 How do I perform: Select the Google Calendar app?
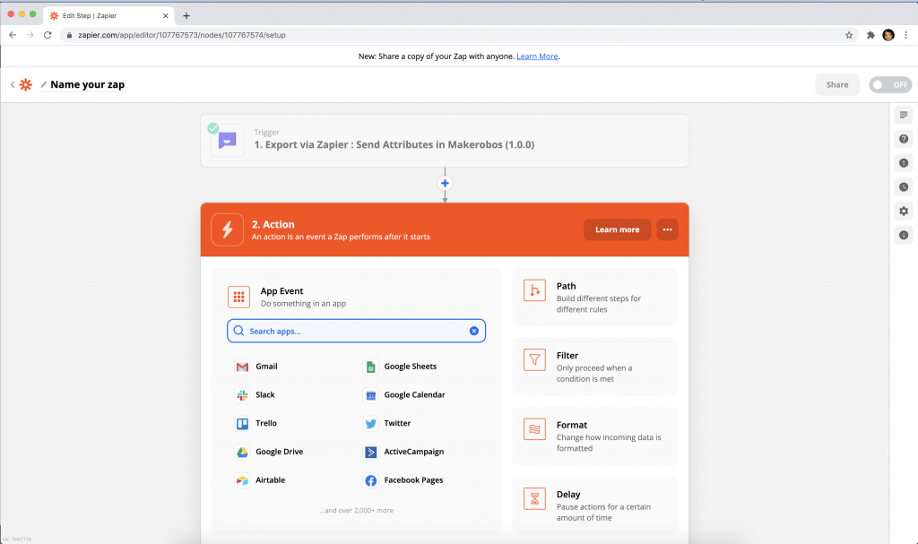(x=404, y=394)
